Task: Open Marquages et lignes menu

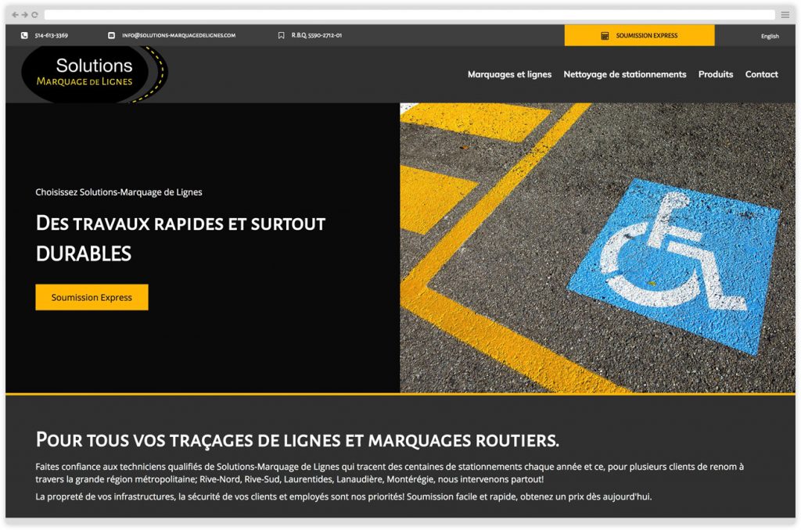Action: click(509, 74)
